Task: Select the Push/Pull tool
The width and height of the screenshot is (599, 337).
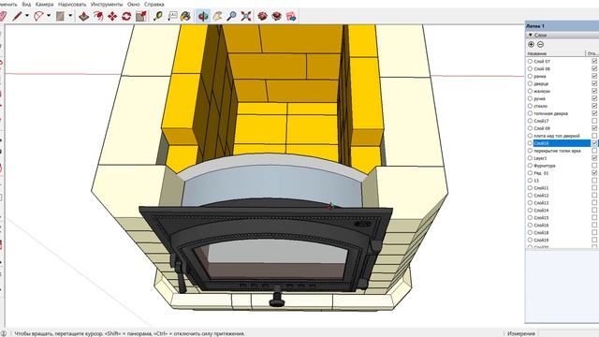Action: point(83,16)
